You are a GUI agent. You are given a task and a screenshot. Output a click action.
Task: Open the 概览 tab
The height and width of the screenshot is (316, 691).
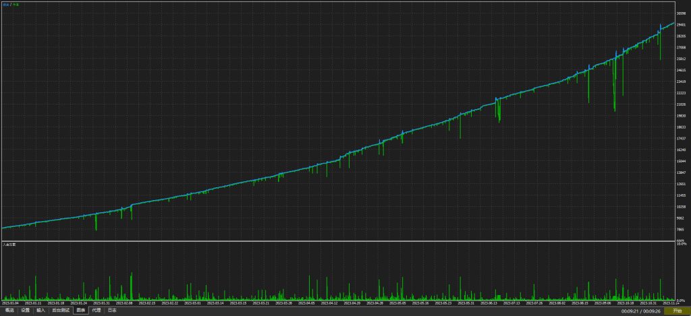9,311
